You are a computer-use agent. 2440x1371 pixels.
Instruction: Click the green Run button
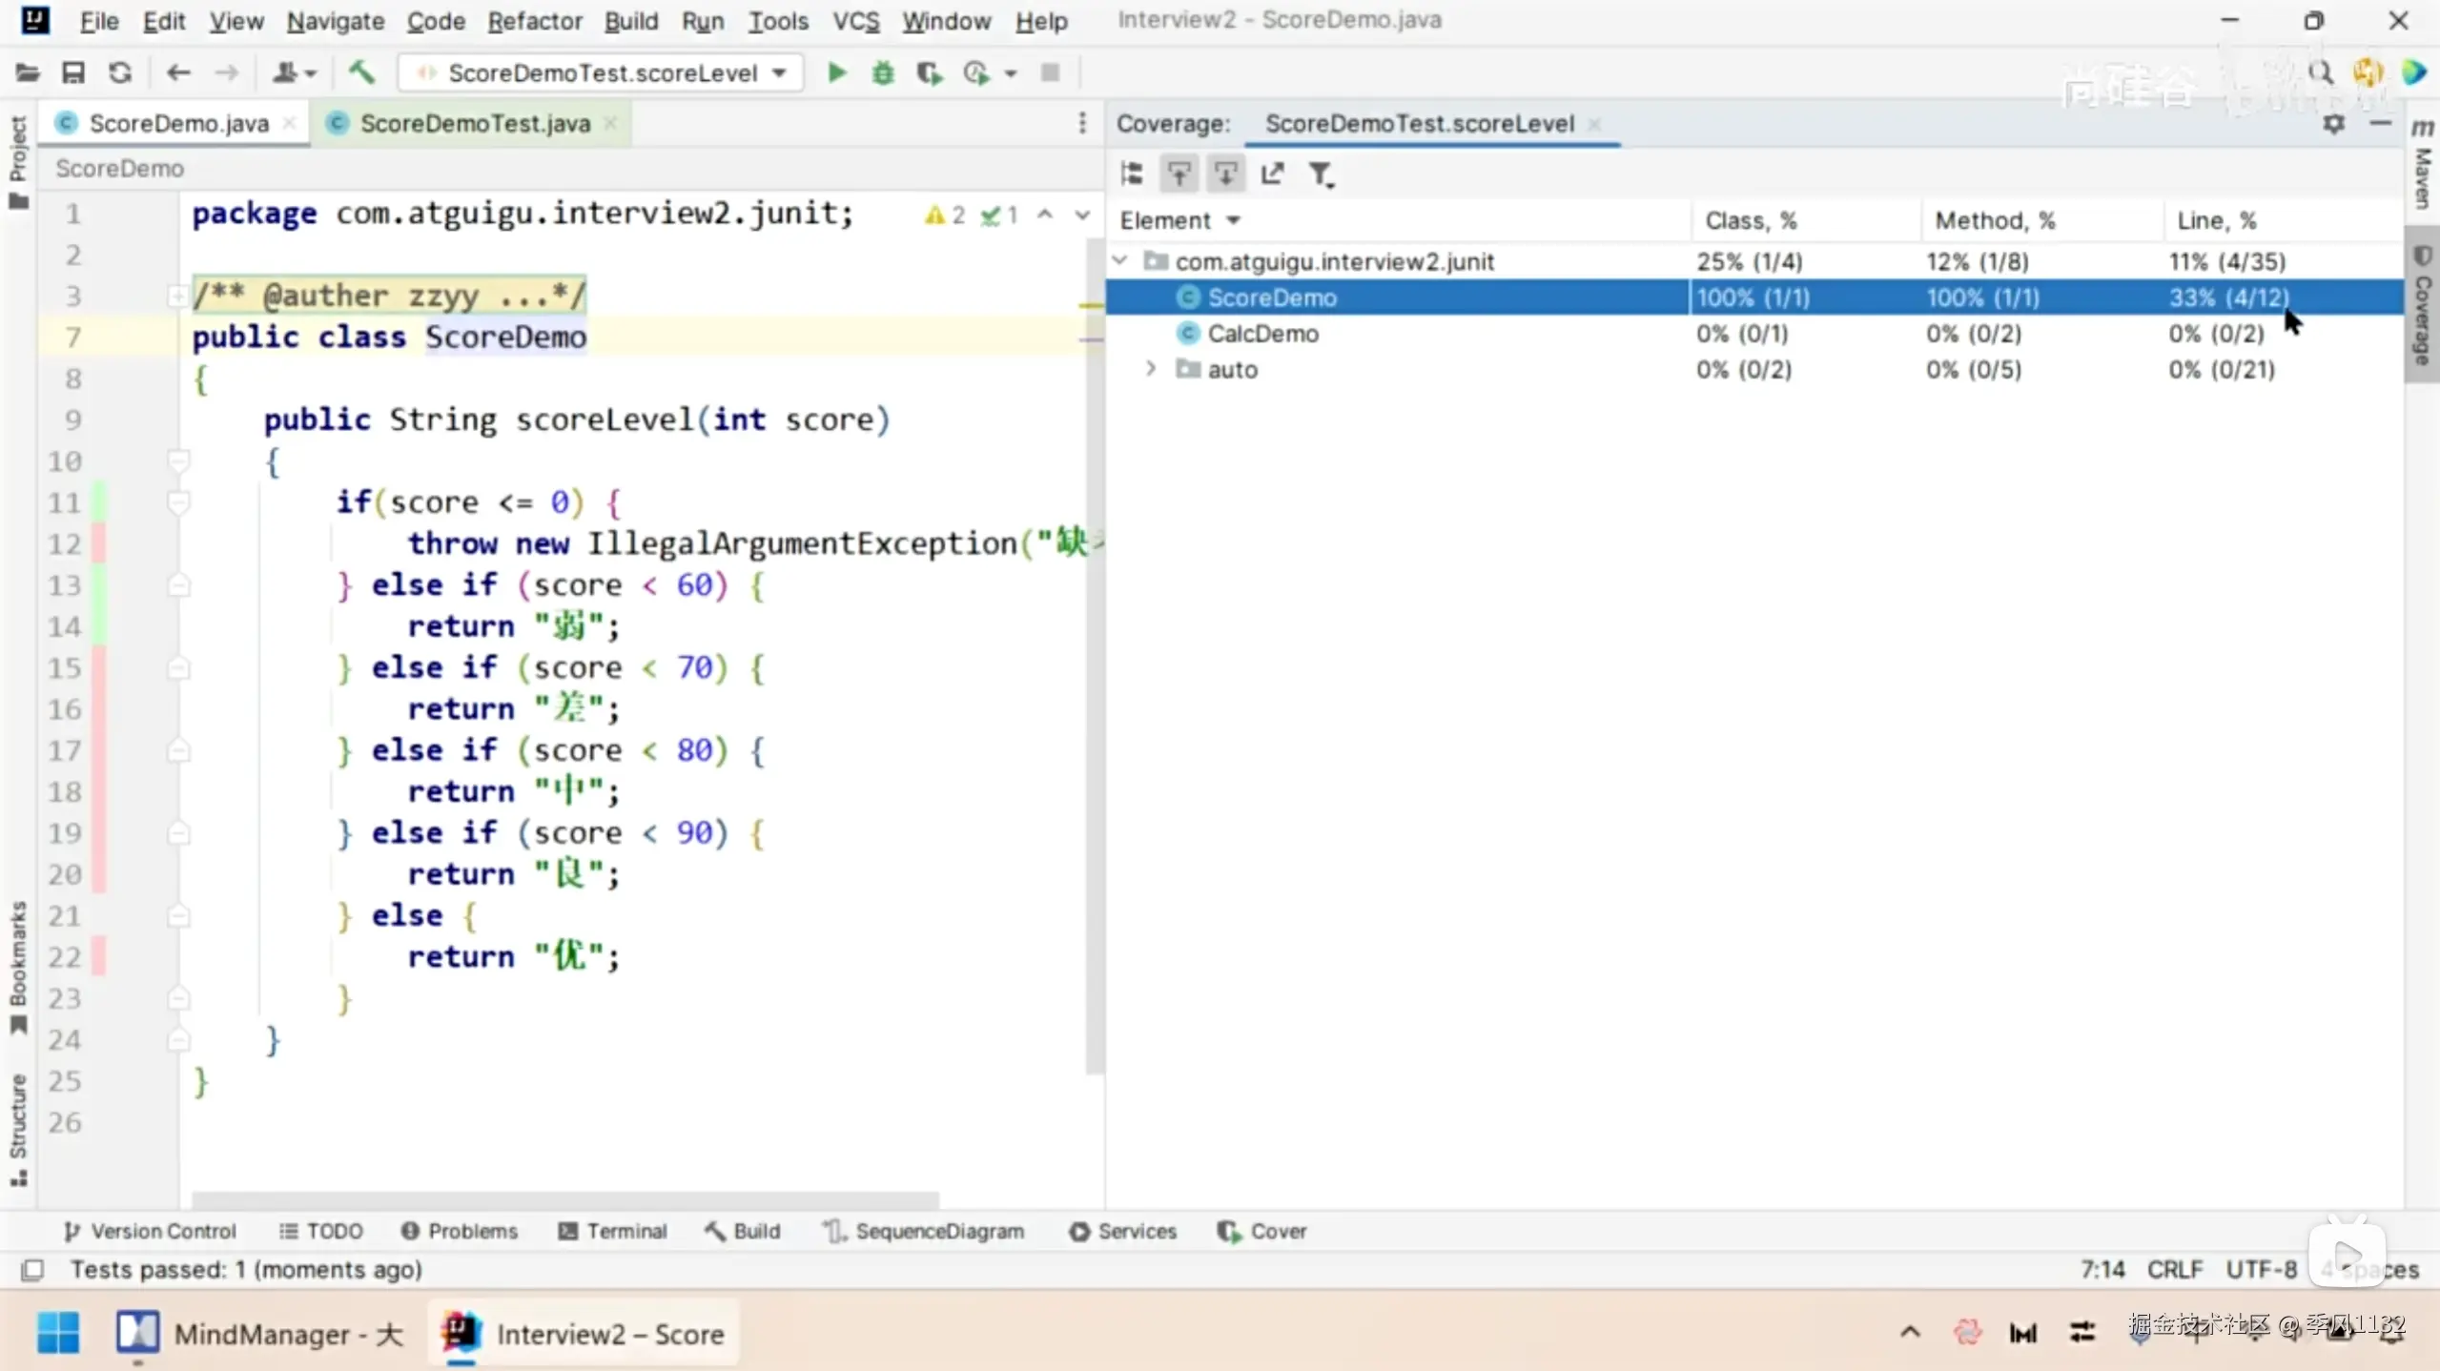coord(836,72)
